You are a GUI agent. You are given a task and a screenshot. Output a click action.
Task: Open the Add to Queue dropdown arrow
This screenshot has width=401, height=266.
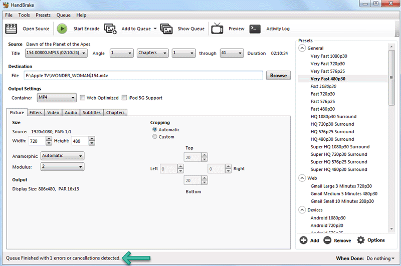coord(155,29)
